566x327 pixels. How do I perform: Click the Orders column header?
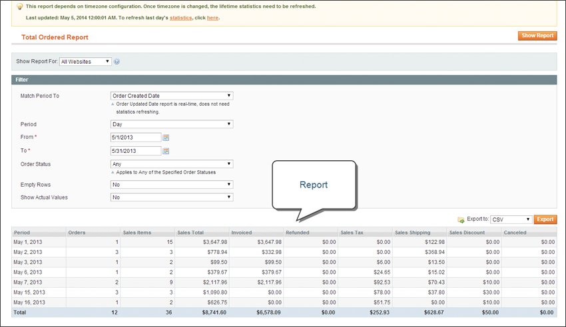[93, 232]
